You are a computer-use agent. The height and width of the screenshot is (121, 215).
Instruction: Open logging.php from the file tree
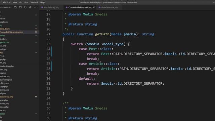click(4, 90)
